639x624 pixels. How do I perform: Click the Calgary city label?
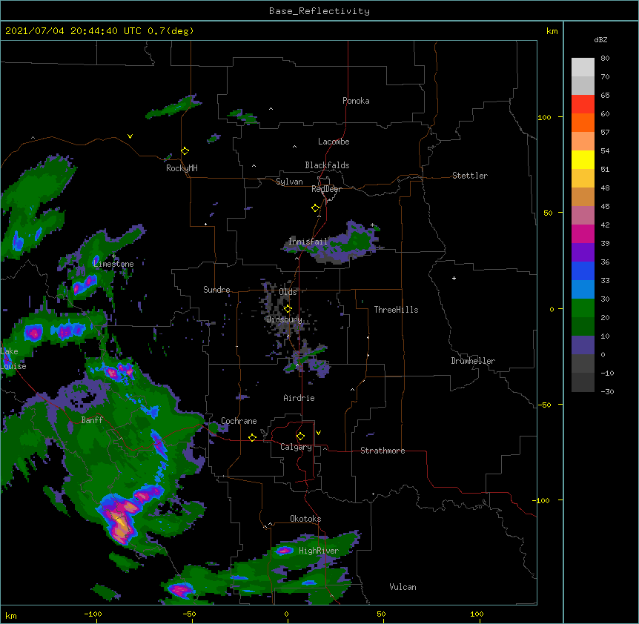(296, 447)
